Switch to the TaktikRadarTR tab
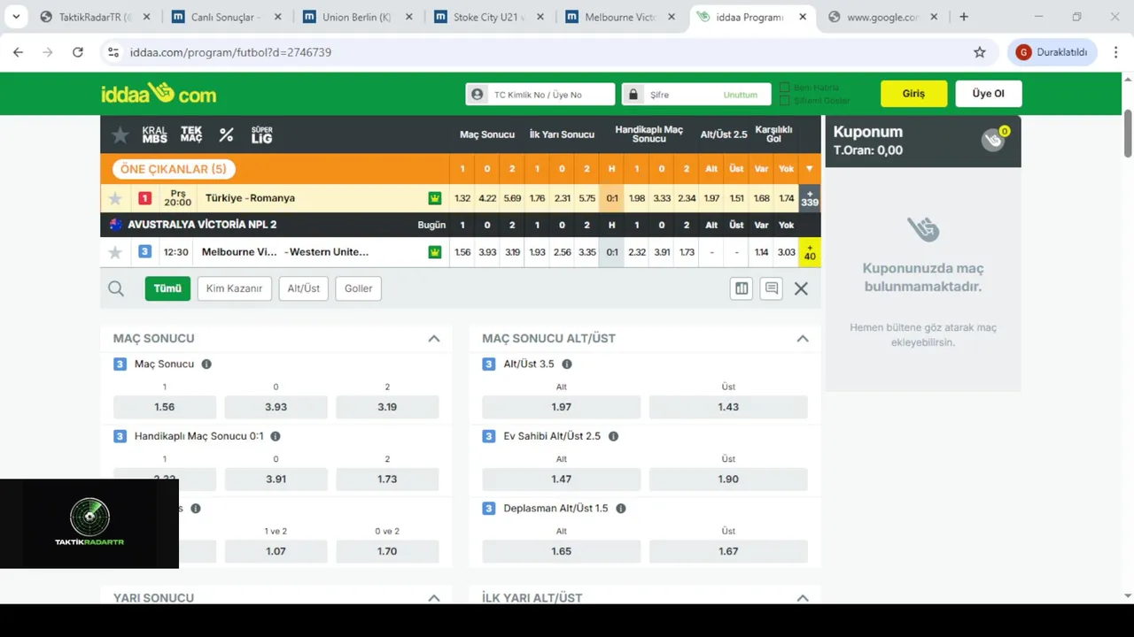The image size is (1134, 637). coord(96,17)
